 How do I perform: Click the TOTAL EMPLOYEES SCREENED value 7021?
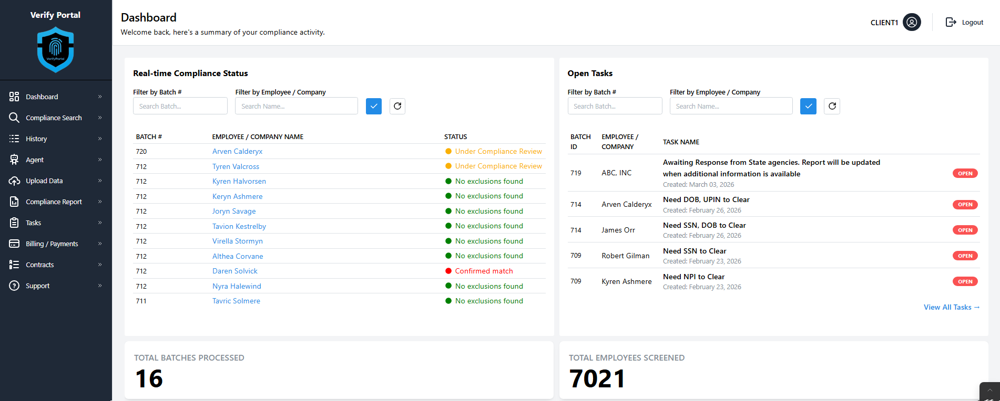point(597,378)
